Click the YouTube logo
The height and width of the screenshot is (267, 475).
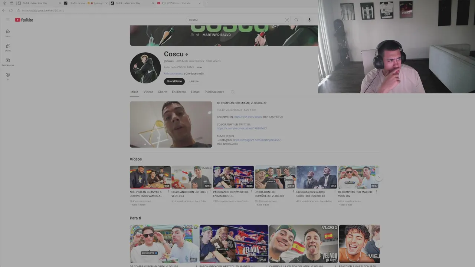click(24, 20)
